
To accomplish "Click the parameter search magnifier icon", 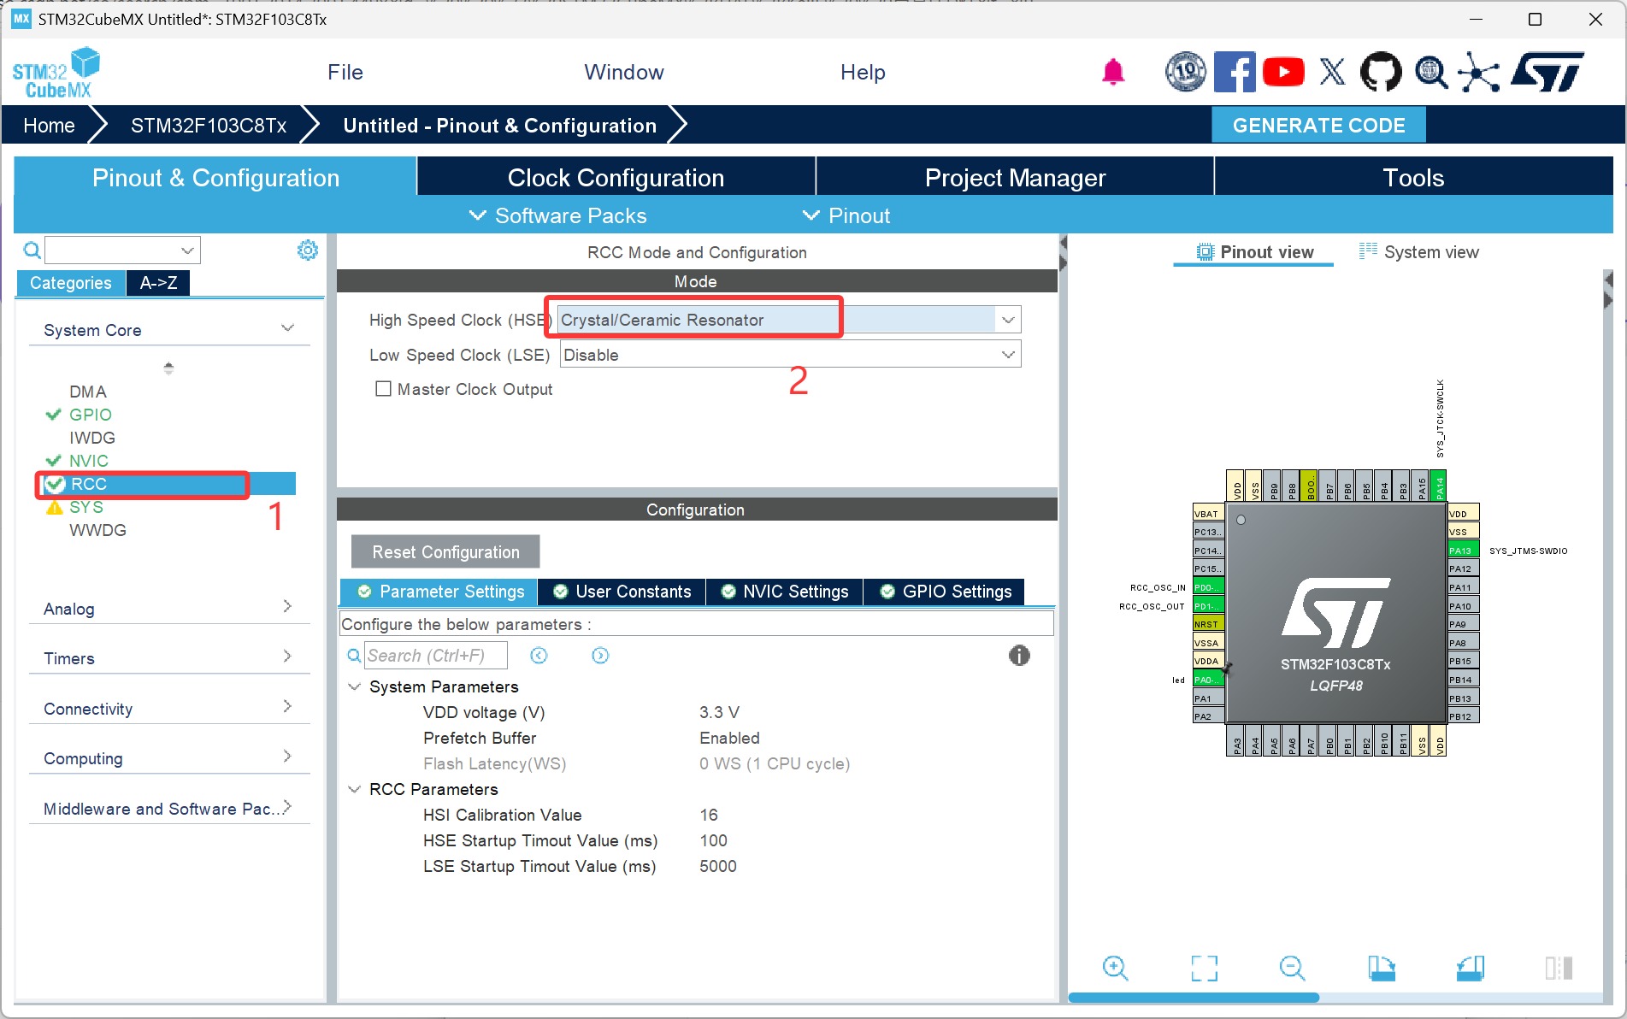I will point(354,656).
